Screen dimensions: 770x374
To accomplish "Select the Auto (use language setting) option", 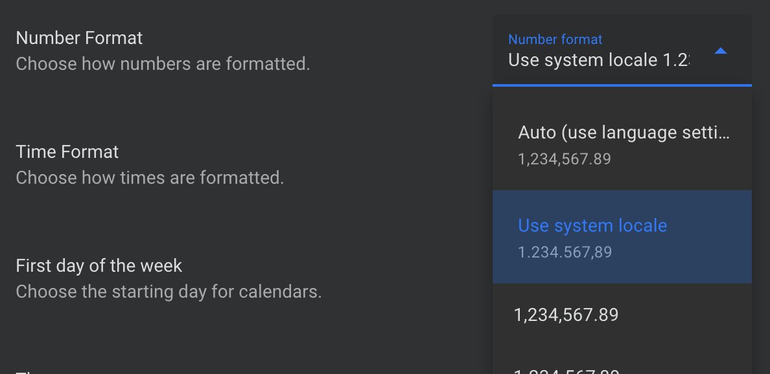I will 622,144.
